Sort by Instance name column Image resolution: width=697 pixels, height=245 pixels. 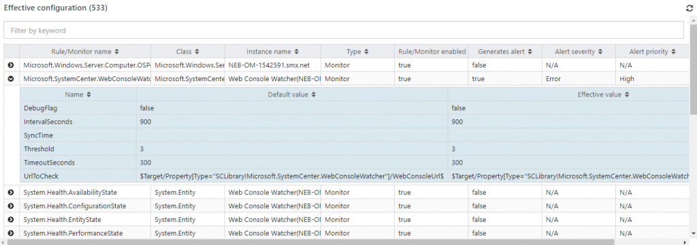pos(272,52)
